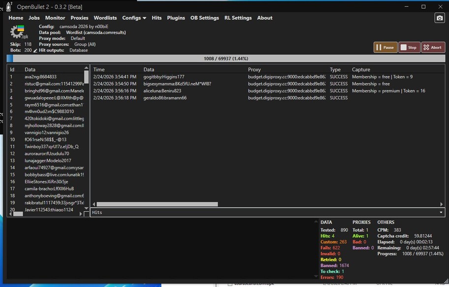Click the 'Skip: 118' value
This screenshot has height=287, width=449.
[21, 44]
